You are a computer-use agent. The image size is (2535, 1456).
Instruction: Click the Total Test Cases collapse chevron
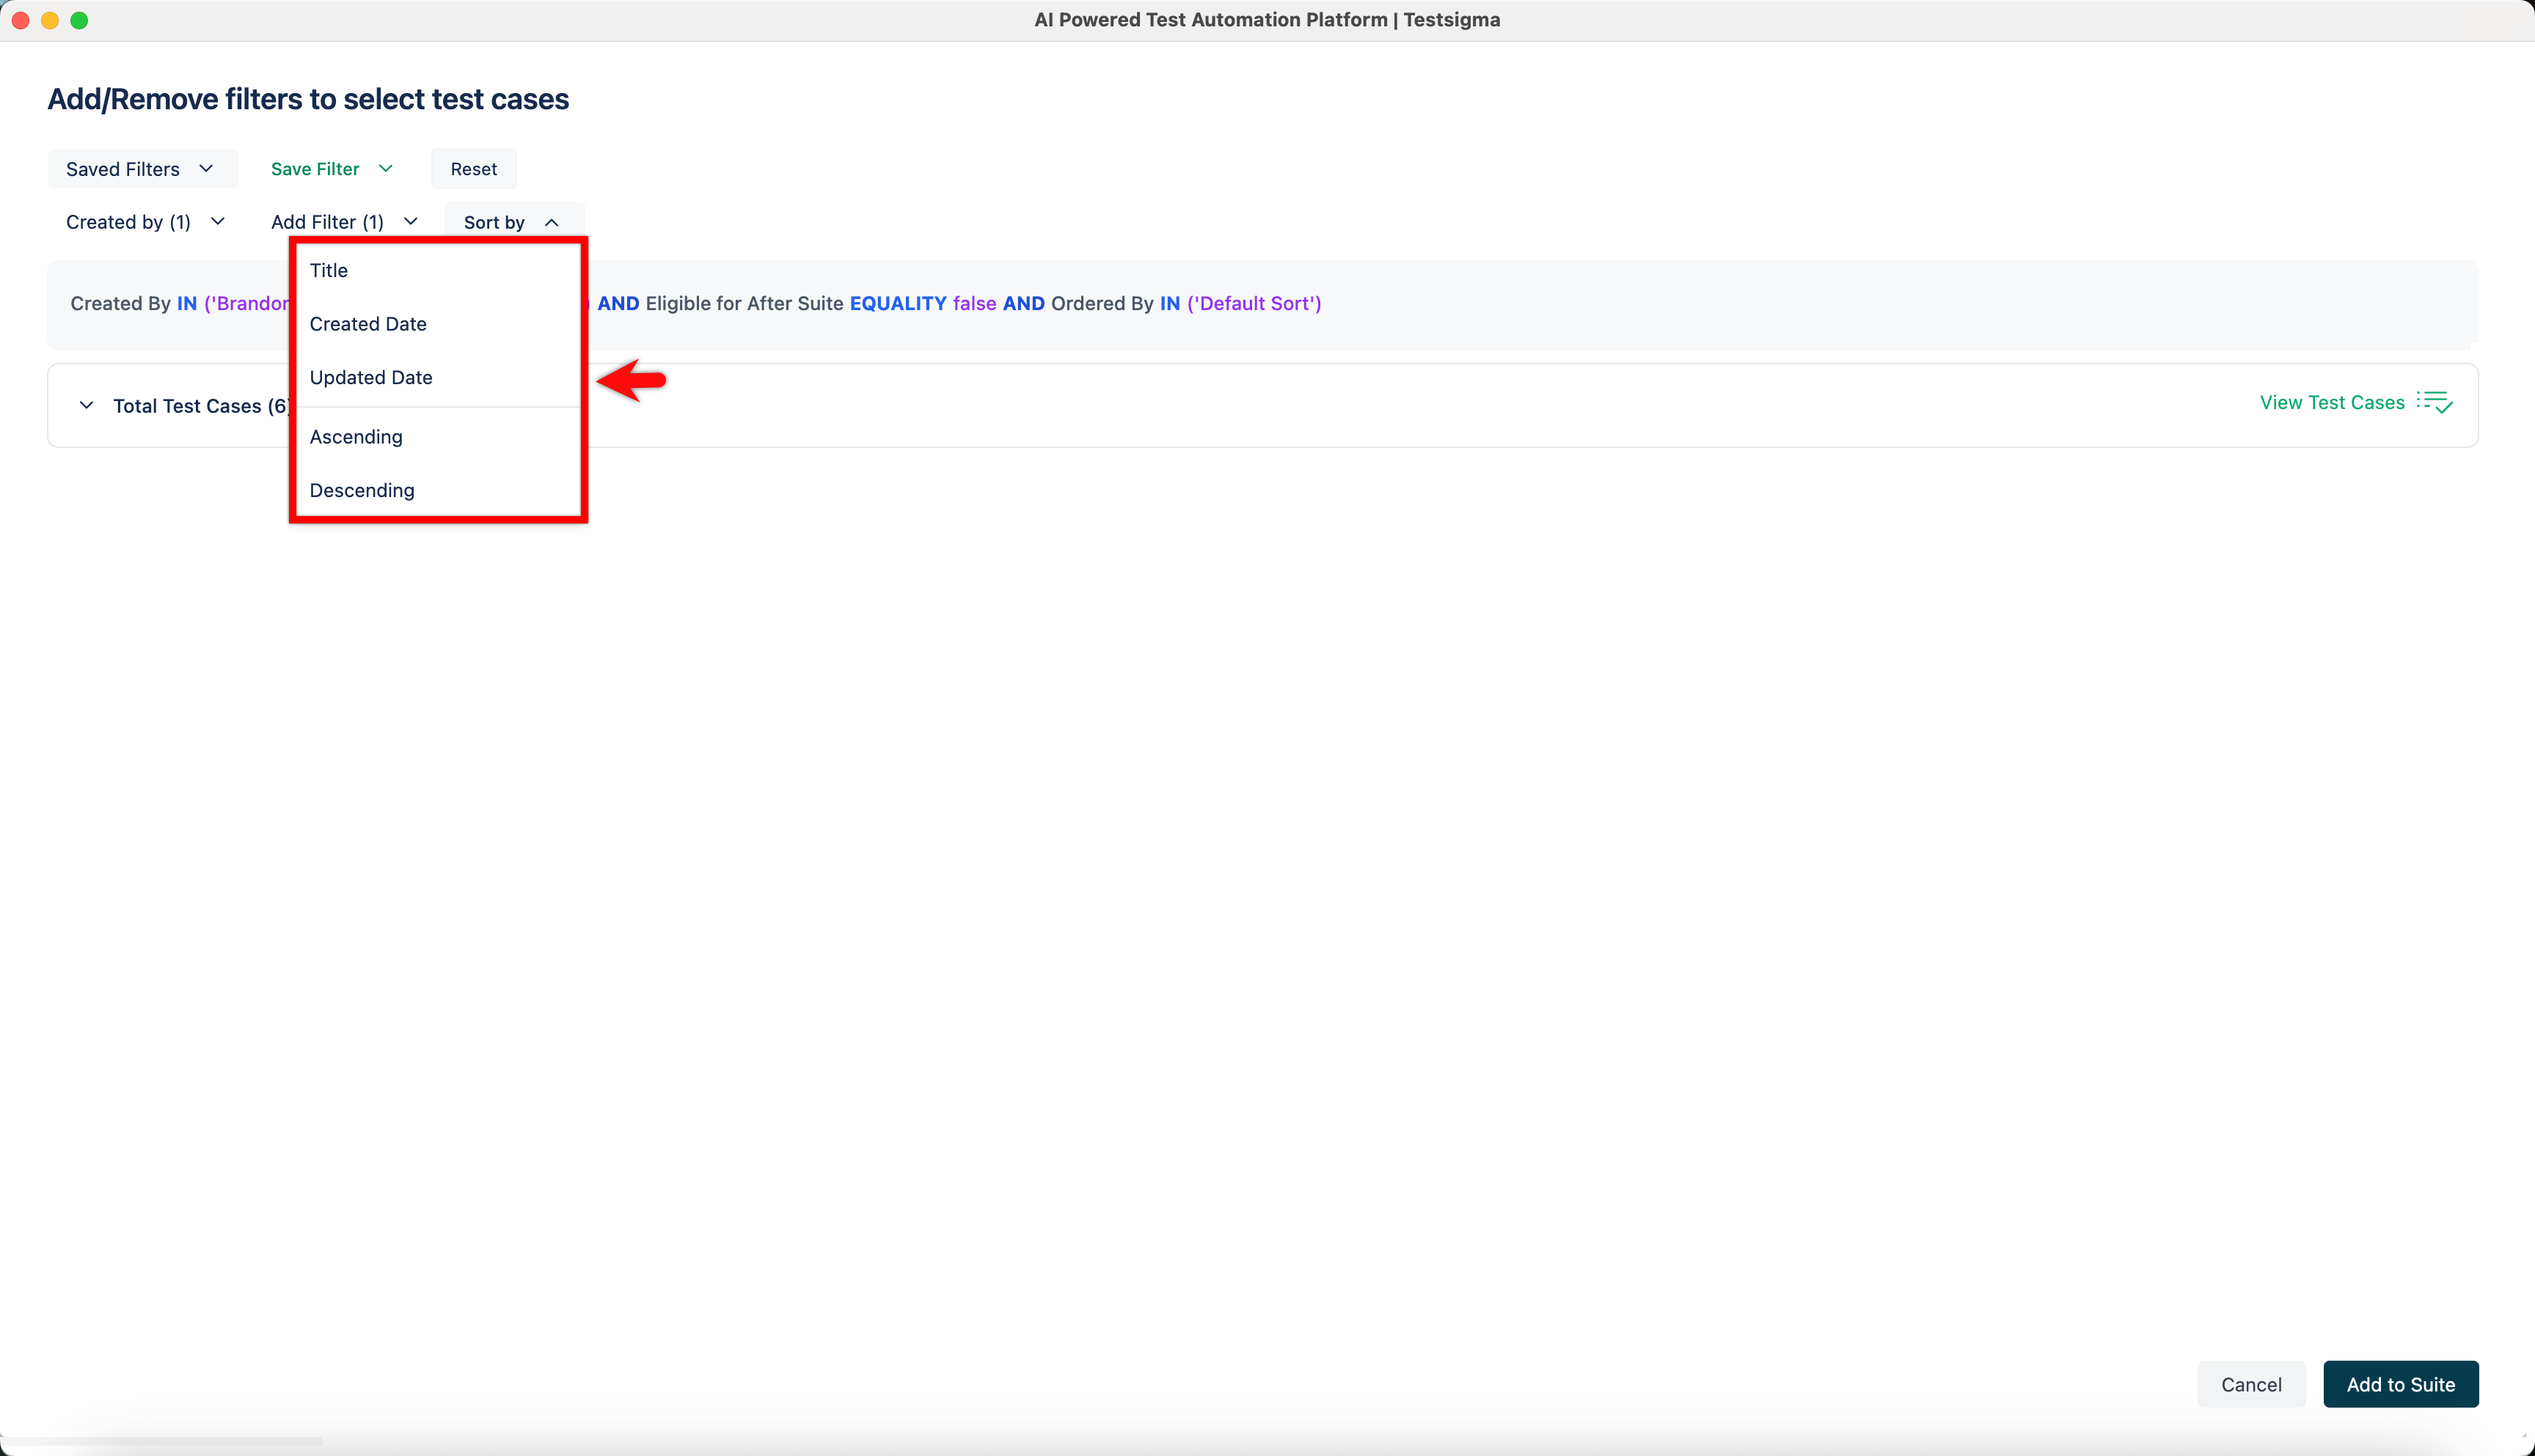point(86,405)
